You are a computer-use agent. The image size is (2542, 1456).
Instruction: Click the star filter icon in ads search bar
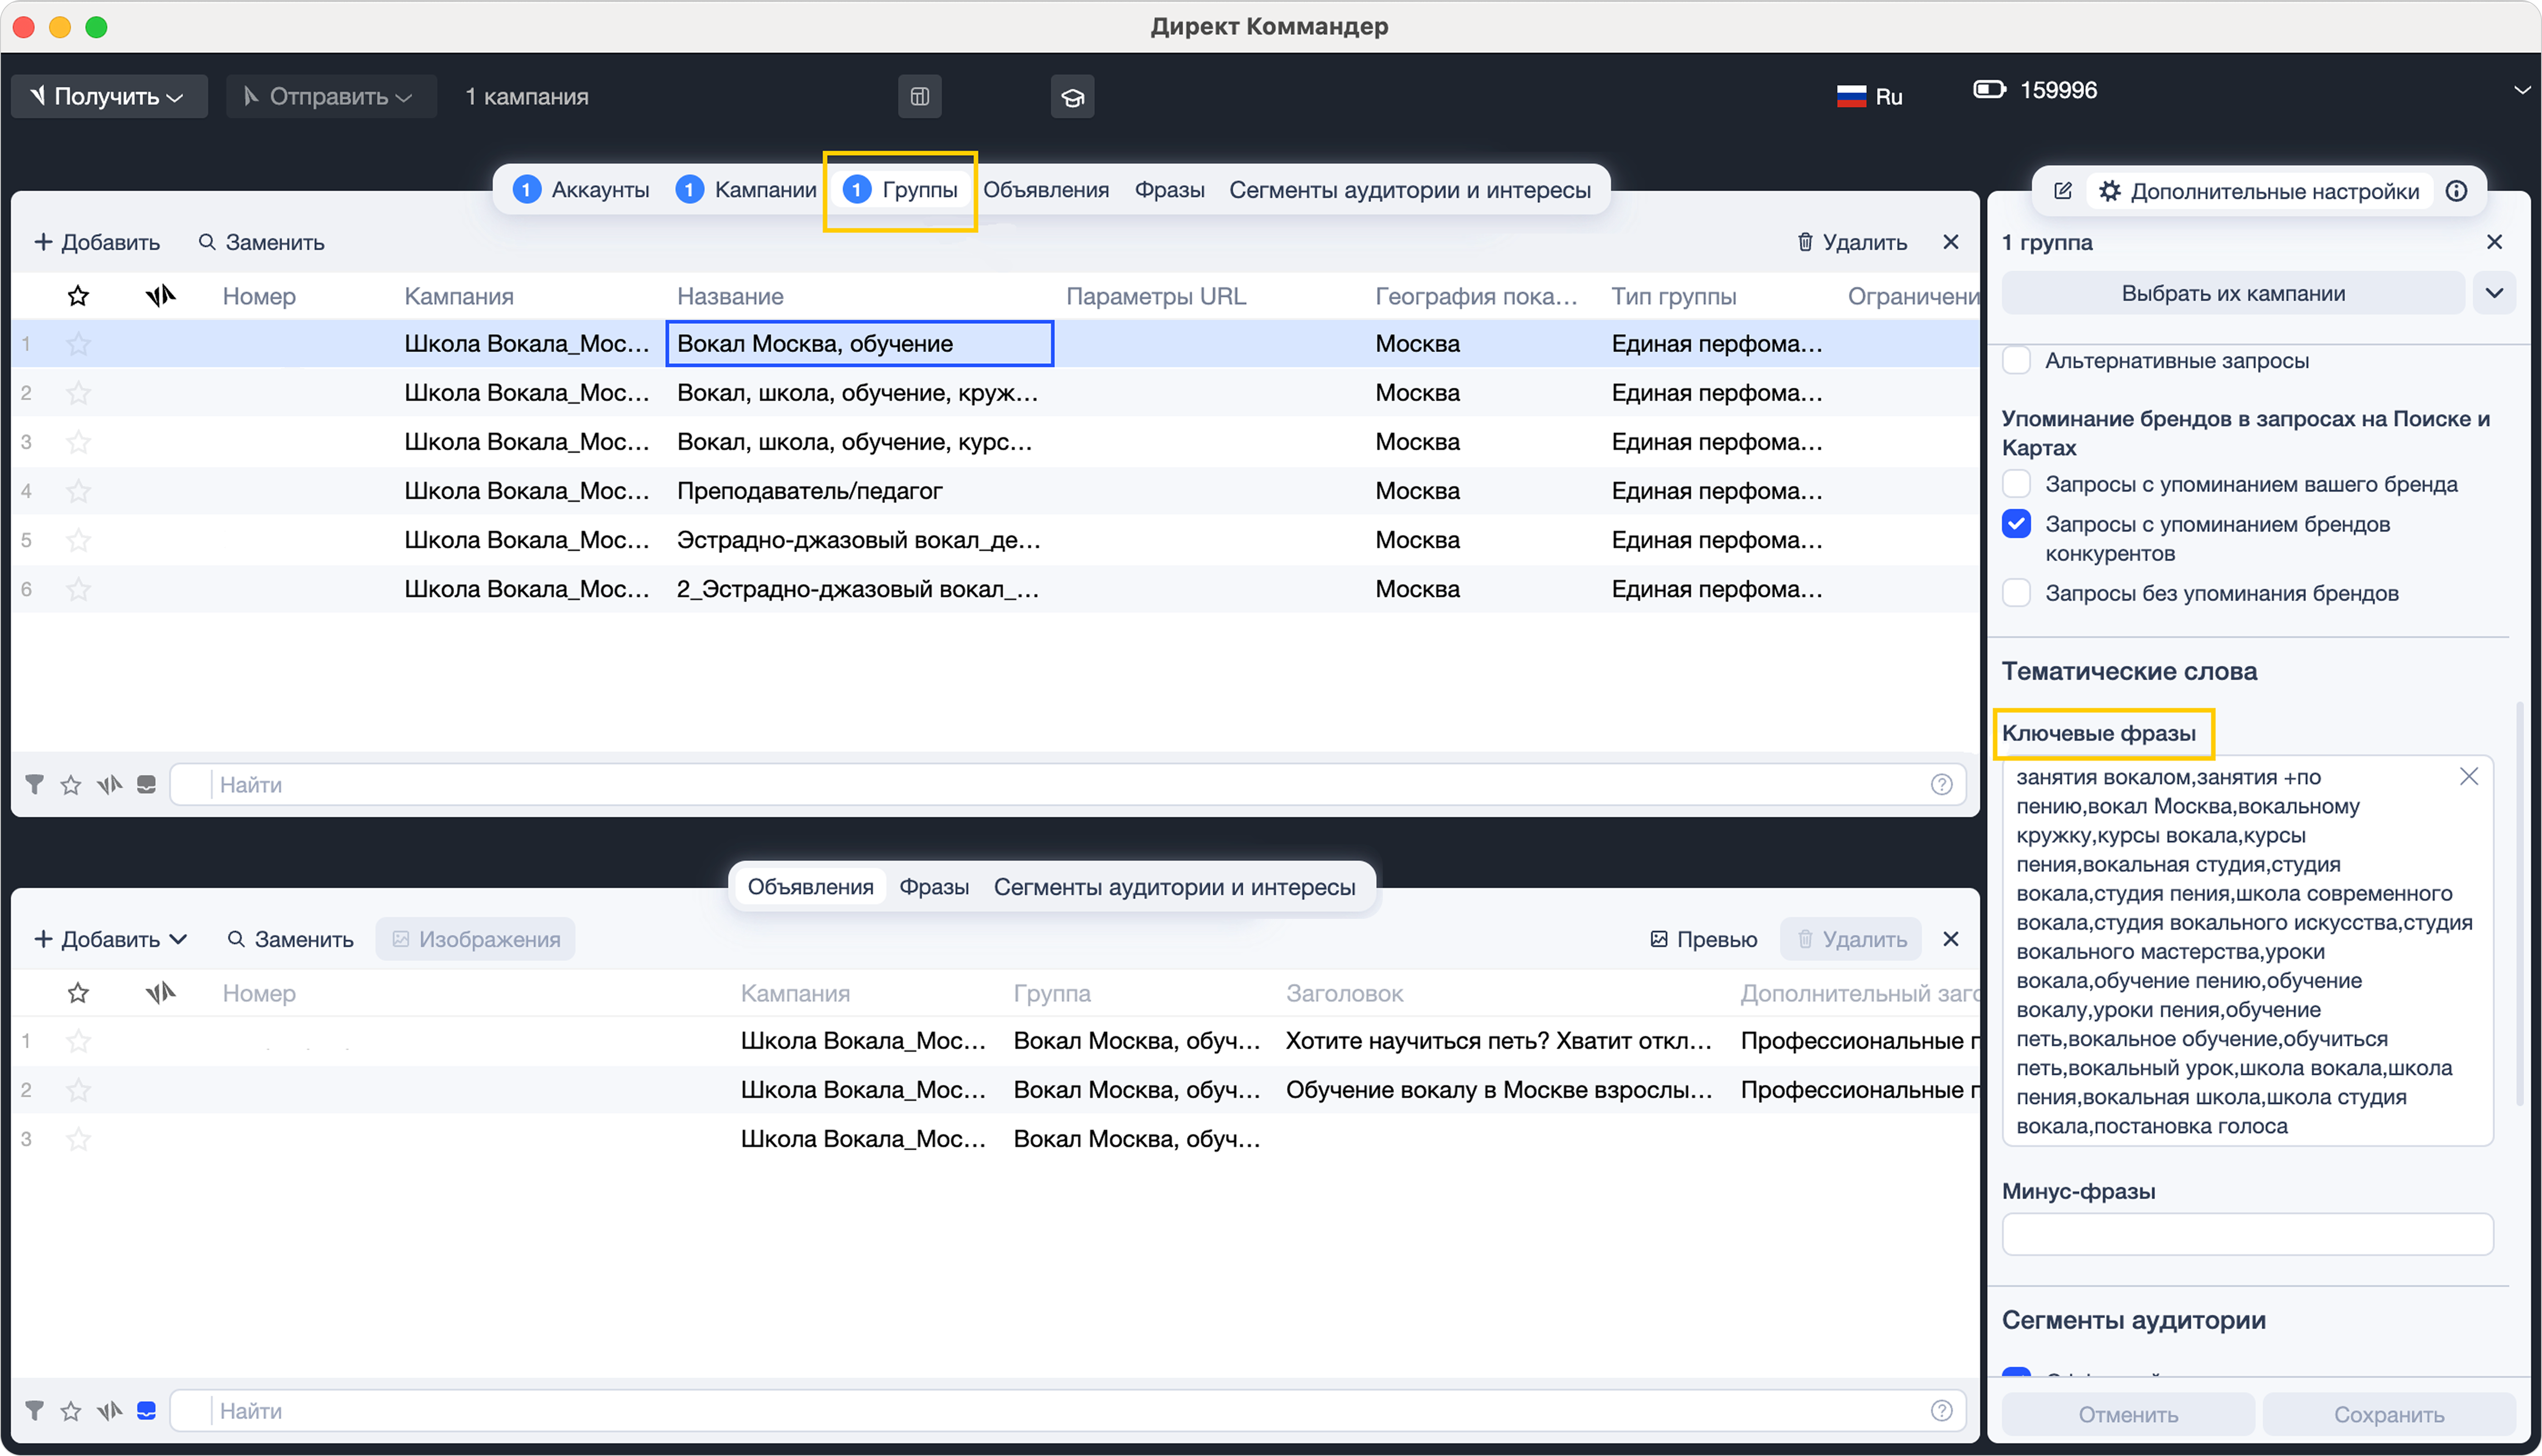[71, 1411]
